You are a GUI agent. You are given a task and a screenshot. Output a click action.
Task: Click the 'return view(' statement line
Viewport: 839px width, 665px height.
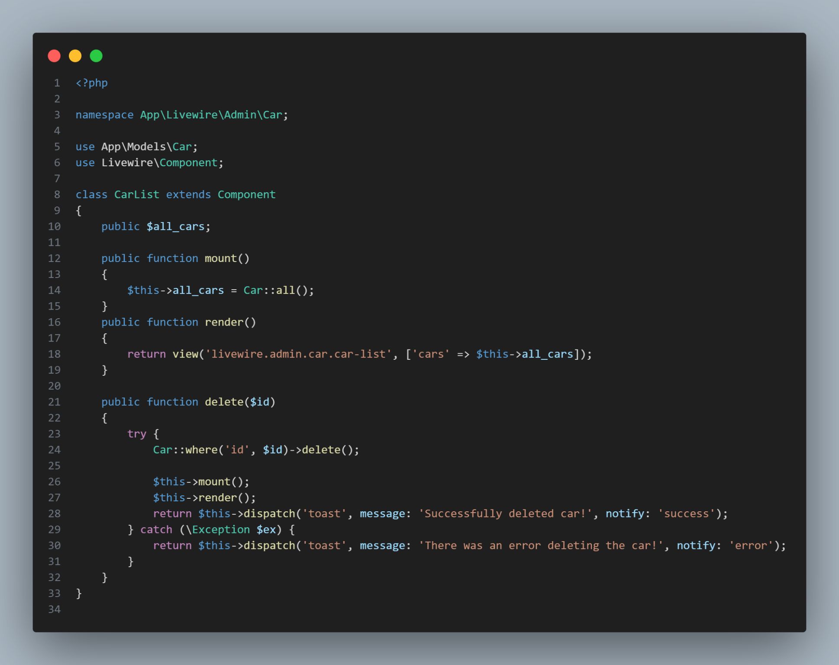[360, 354]
